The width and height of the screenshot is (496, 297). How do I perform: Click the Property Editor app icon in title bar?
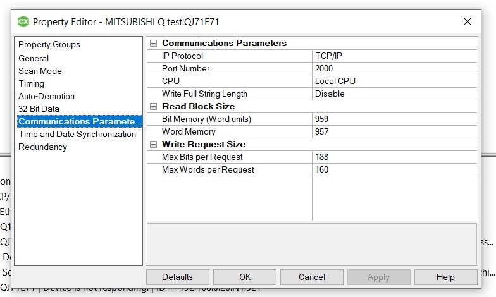[23, 21]
